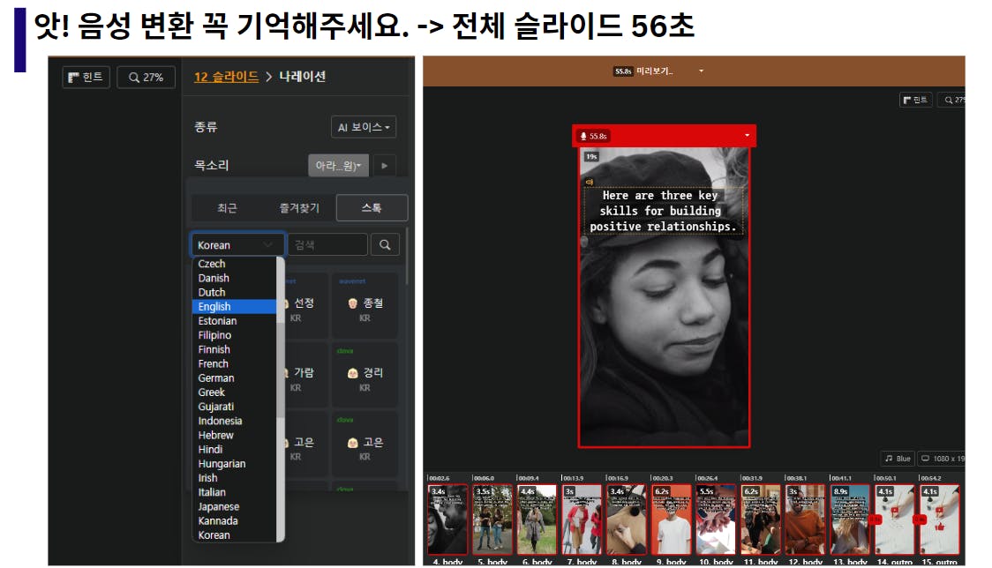Screen dimensions: 992x568
Task: Choose Filipino from the language list
Action: (234, 335)
